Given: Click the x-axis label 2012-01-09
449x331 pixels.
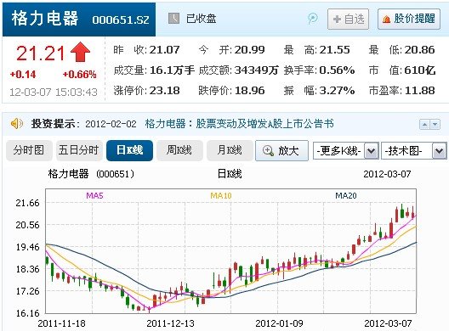Looking at the screenshot, I should click(x=279, y=323).
